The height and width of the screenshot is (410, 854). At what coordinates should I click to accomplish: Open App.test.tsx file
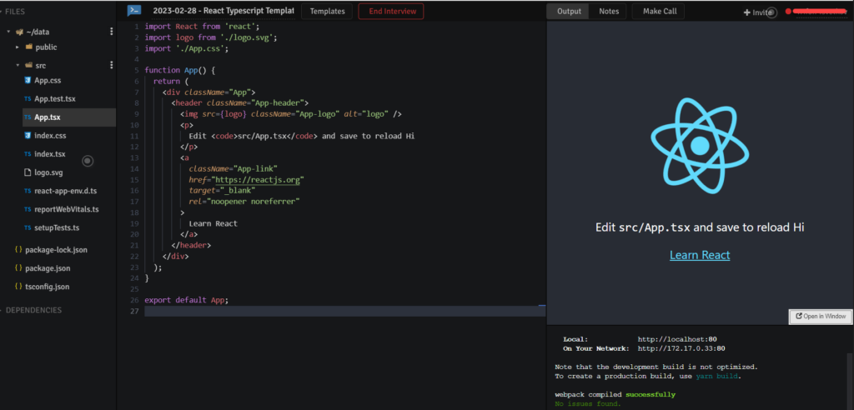click(55, 99)
